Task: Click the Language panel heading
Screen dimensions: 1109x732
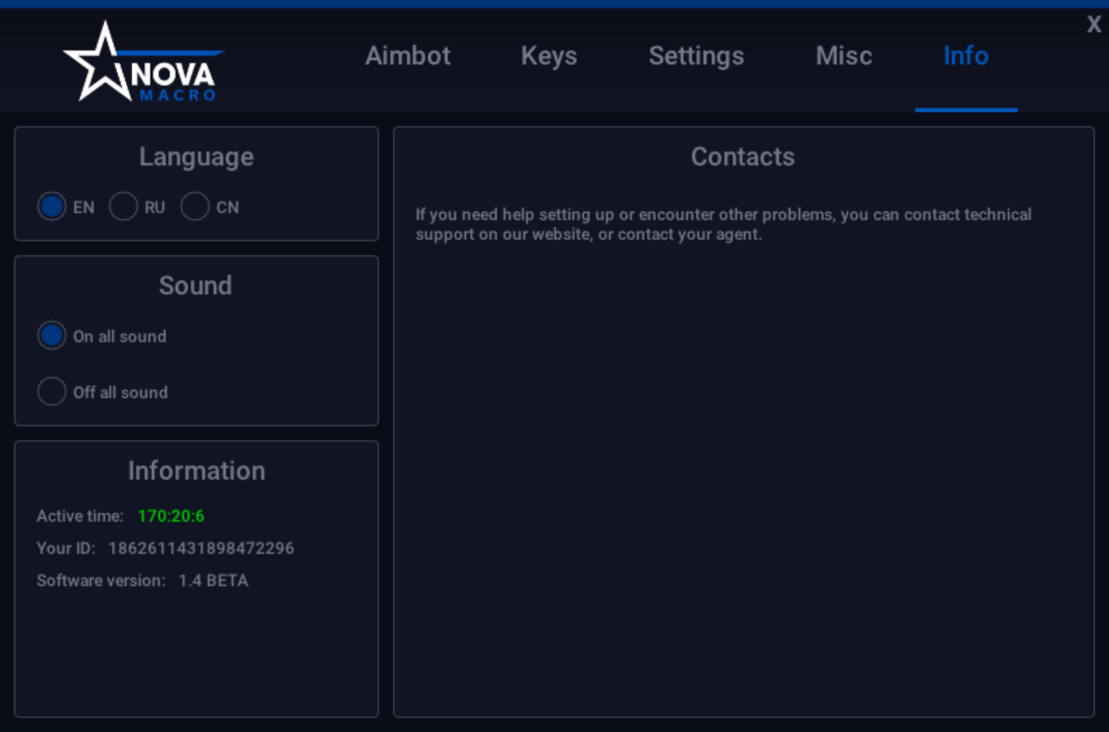Action: click(x=196, y=157)
